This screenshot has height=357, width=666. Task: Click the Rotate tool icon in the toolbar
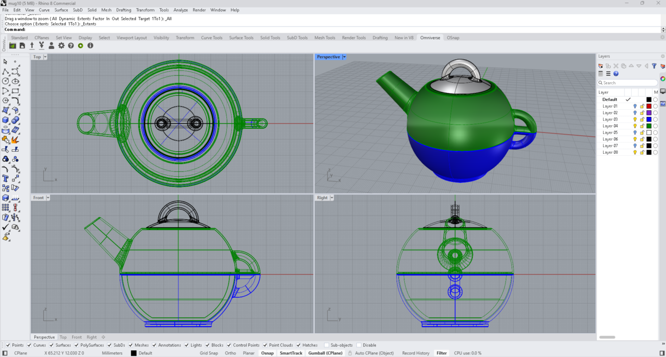[x=15, y=188]
